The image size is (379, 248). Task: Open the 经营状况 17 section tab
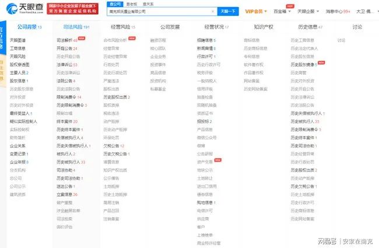tap(216, 27)
